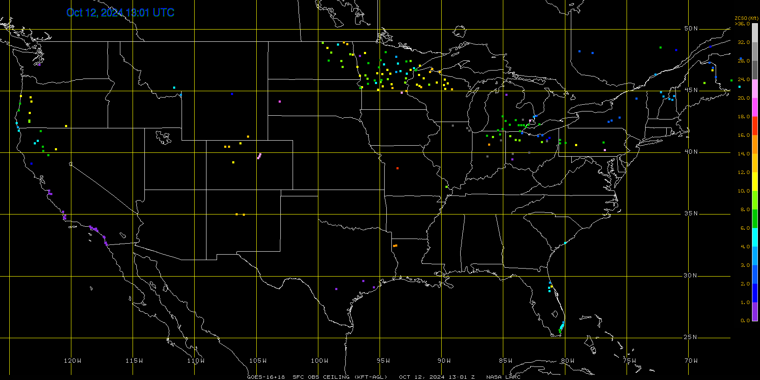
Task: Click the '105 W' longitude label
Action: point(258,361)
